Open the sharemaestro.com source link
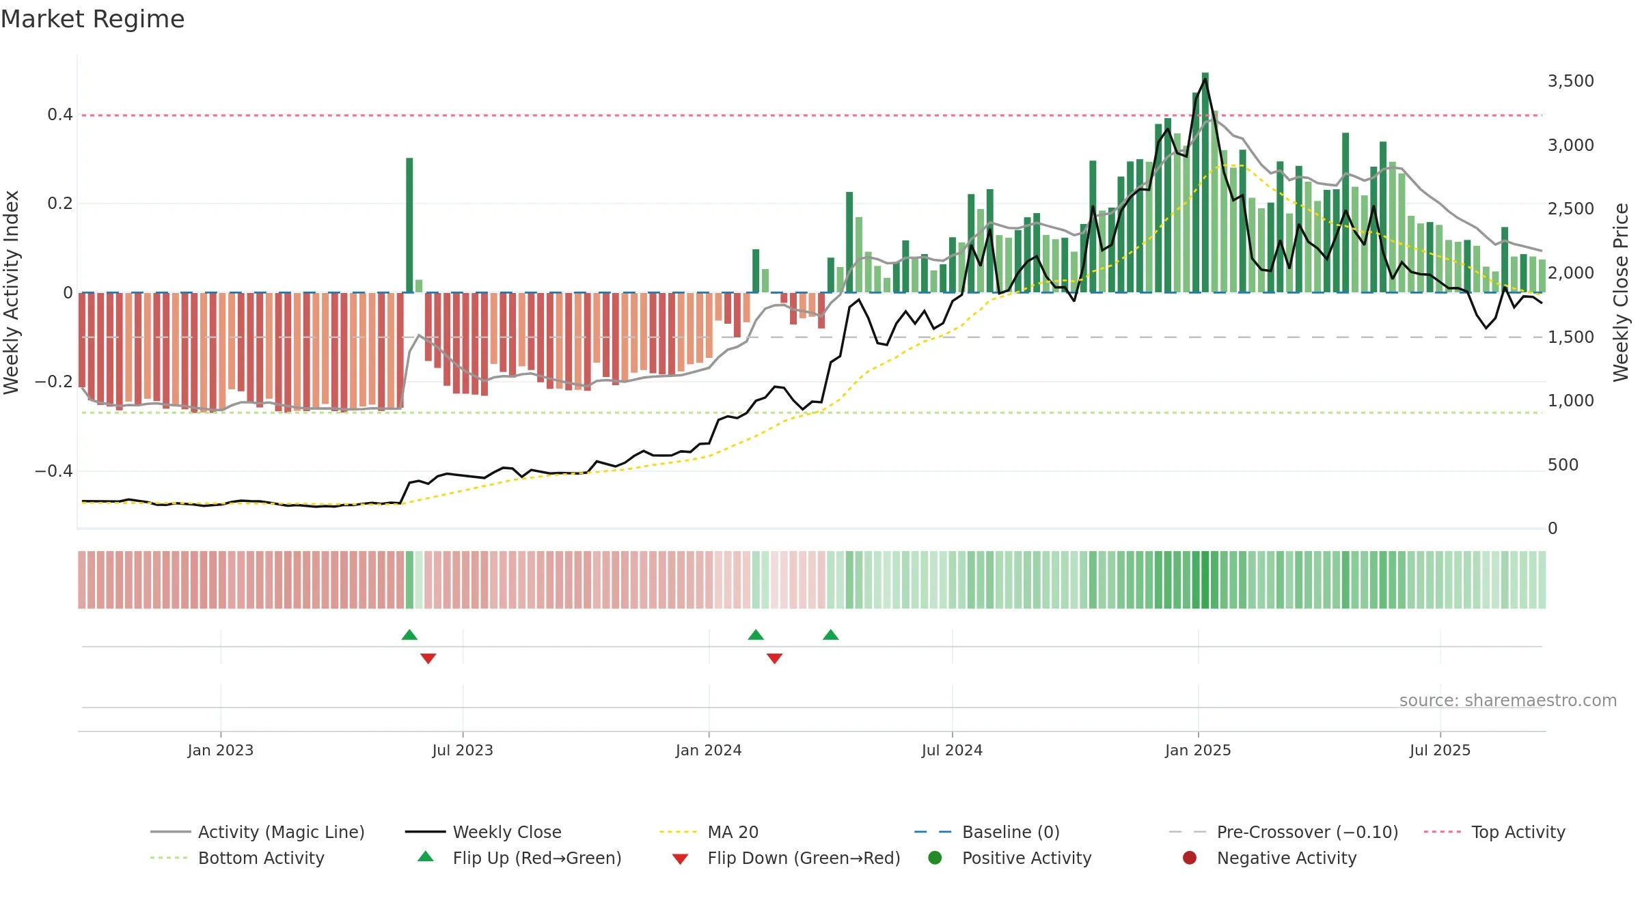 coord(1508,700)
